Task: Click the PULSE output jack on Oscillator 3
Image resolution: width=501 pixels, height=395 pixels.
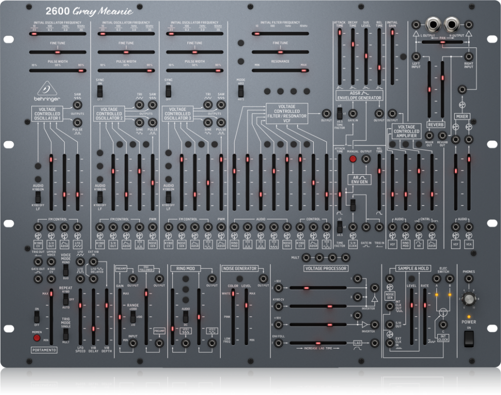Action: click(x=221, y=121)
